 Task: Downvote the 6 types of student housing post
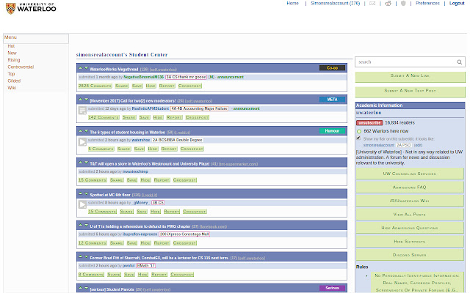point(86,131)
